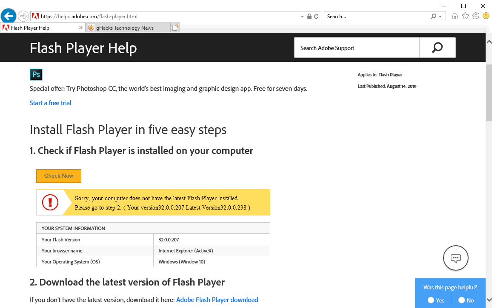This screenshot has height=308, width=492.
Task: Click the Your Operating System (OS) label
Action: (71, 262)
